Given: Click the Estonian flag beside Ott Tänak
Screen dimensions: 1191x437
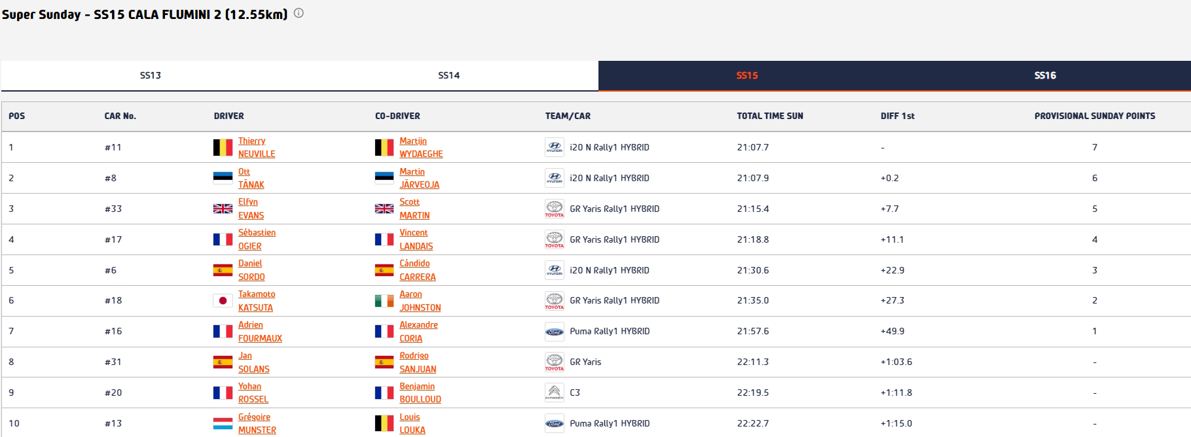Looking at the screenshot, I should coord(223,178).
